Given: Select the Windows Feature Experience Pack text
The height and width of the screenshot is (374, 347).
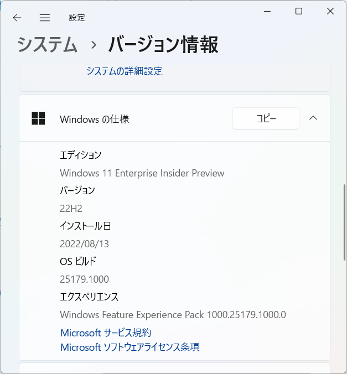Looking at the screenshot, I should pyautogui.click(x=173, y=315).
